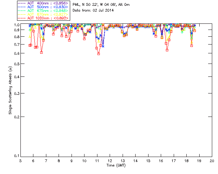Click the Single Scattering Albedo axis title
218x174 pixels.
[x=10, y=90]
